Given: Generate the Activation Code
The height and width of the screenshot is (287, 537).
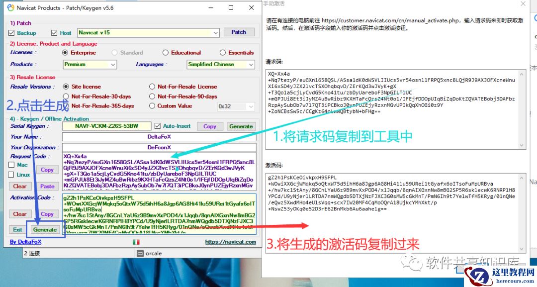Looking at the screenshot, I should (x=45, y=230).
